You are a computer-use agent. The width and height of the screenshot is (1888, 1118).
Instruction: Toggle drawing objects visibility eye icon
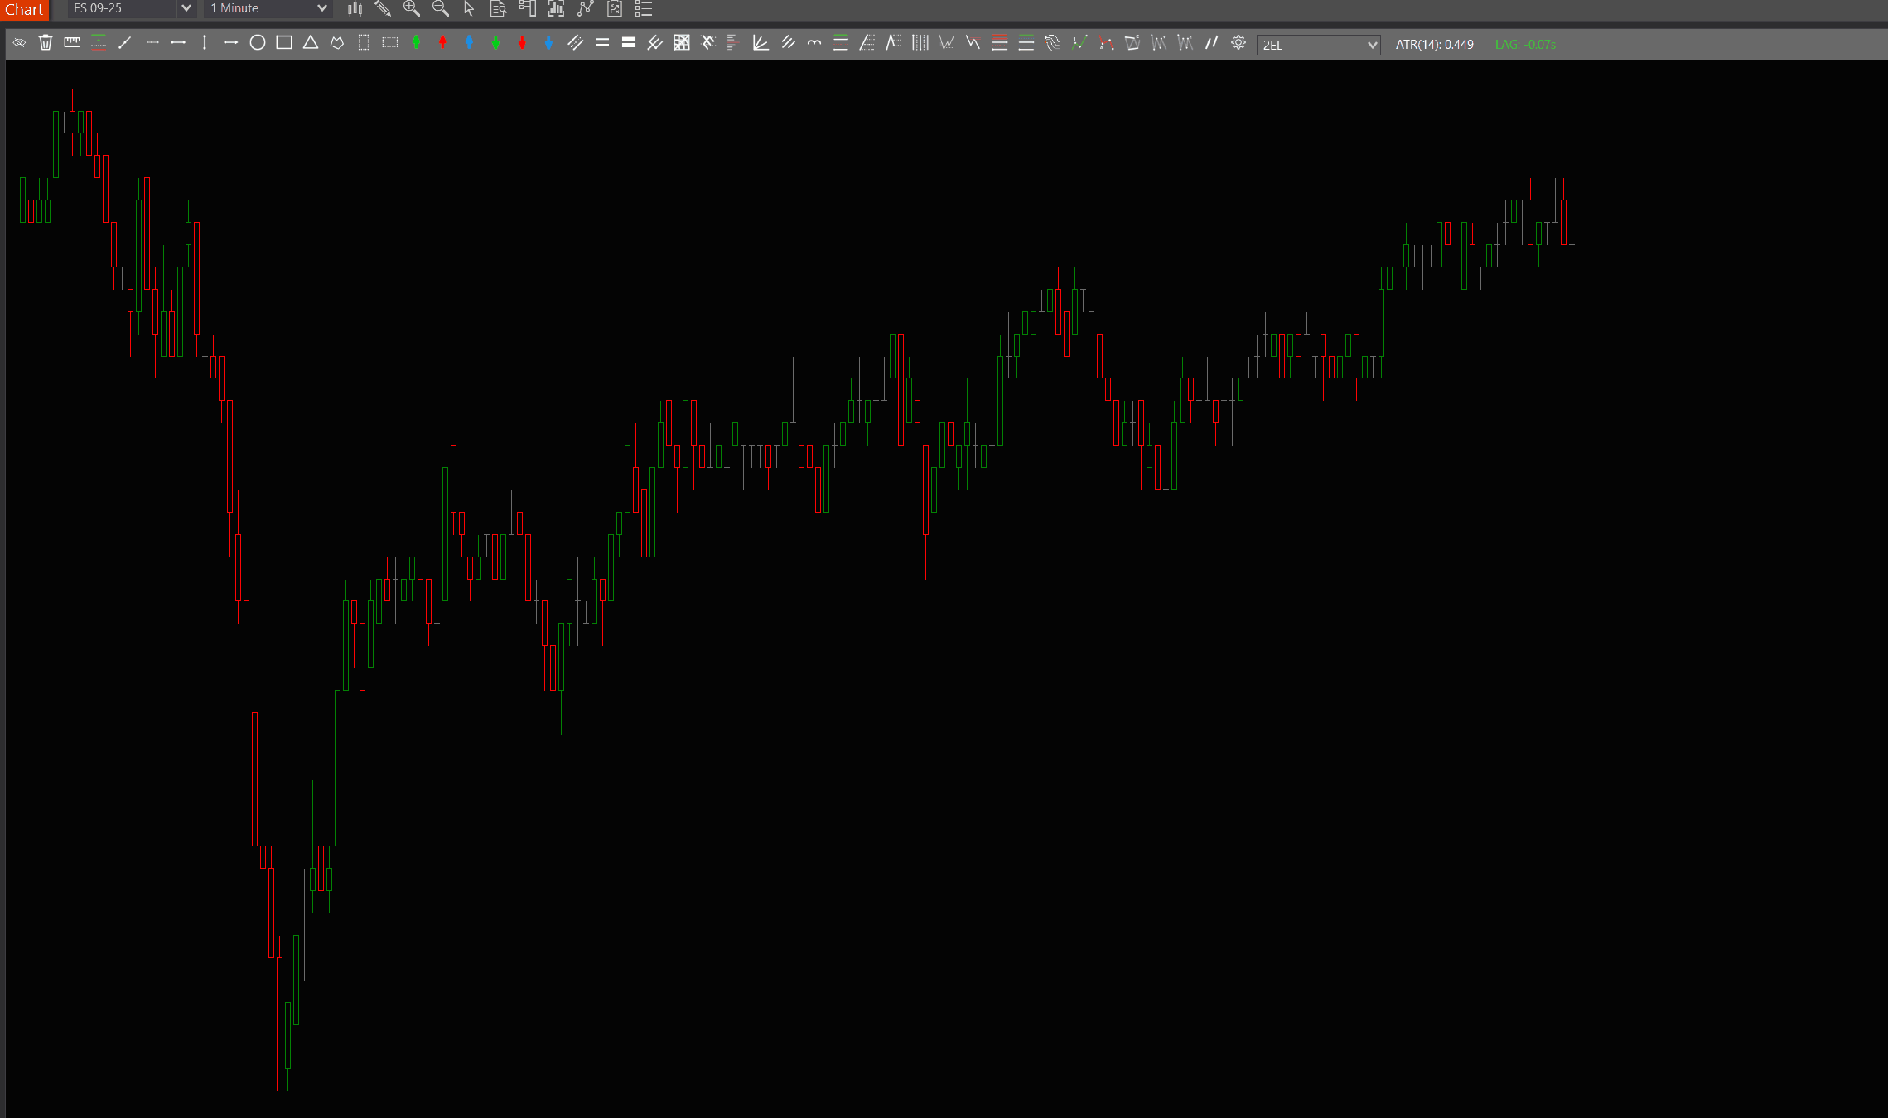19,43
